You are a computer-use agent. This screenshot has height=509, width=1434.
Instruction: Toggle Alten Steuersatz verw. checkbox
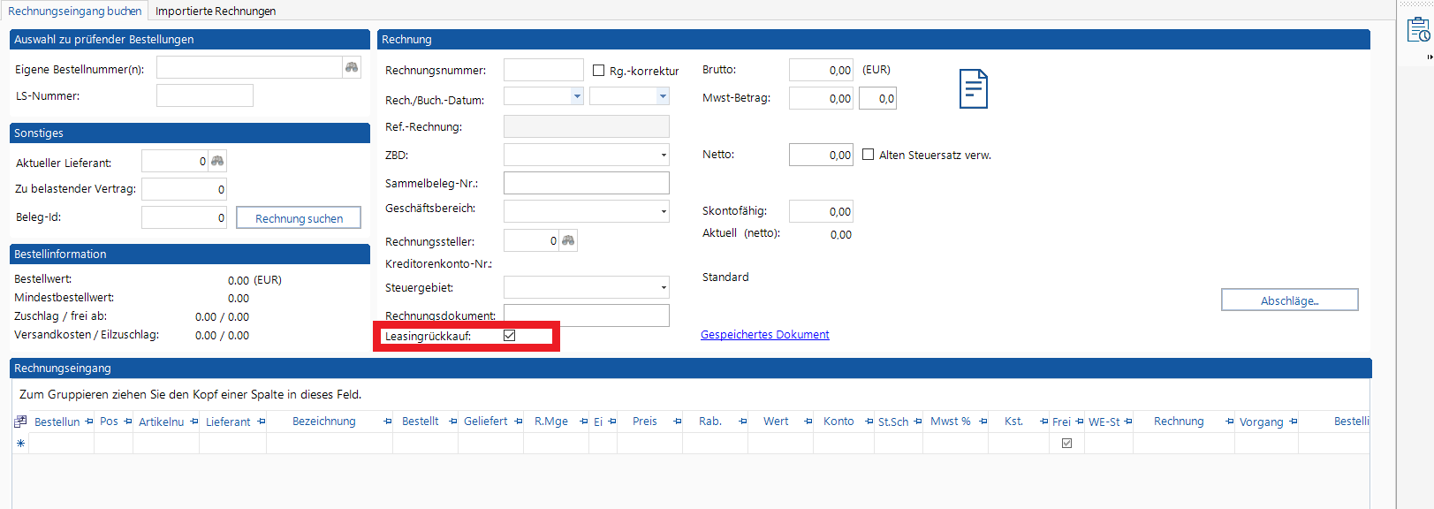click(x=868, y=155)
